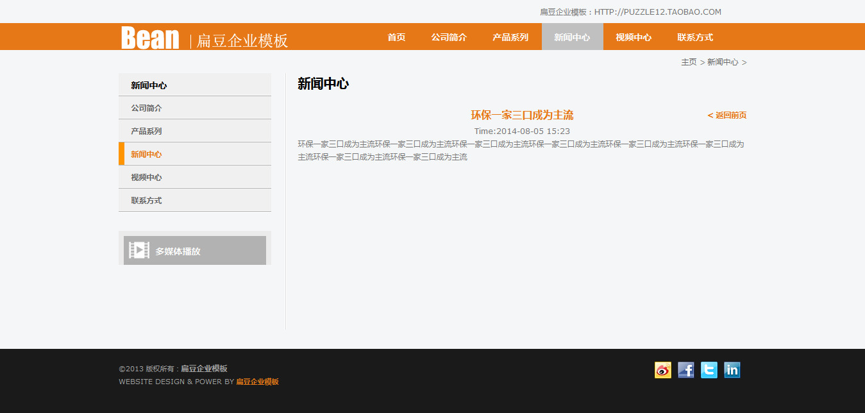Image resolution: width=865 pixels, height=413 pixels.
Task: Open 视频中心 from the left sidebar
Action: pyautogui.click(x=146, y=178)
